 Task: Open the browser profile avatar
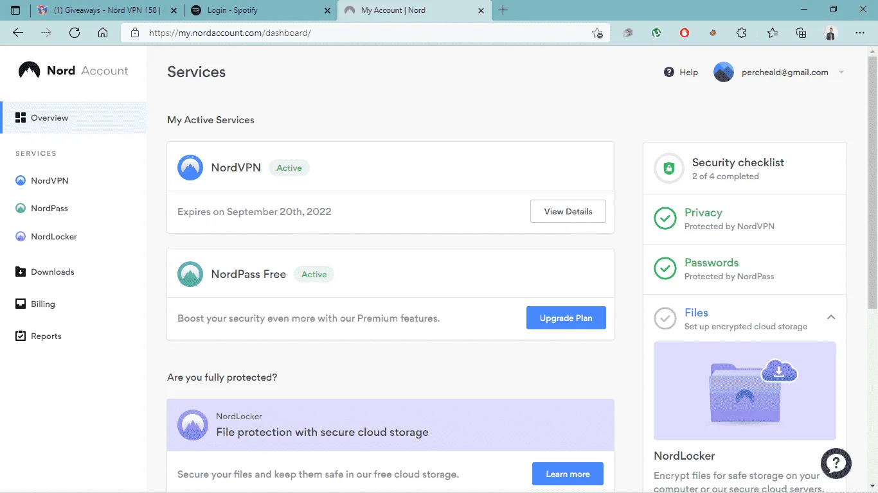pos(831,33)
